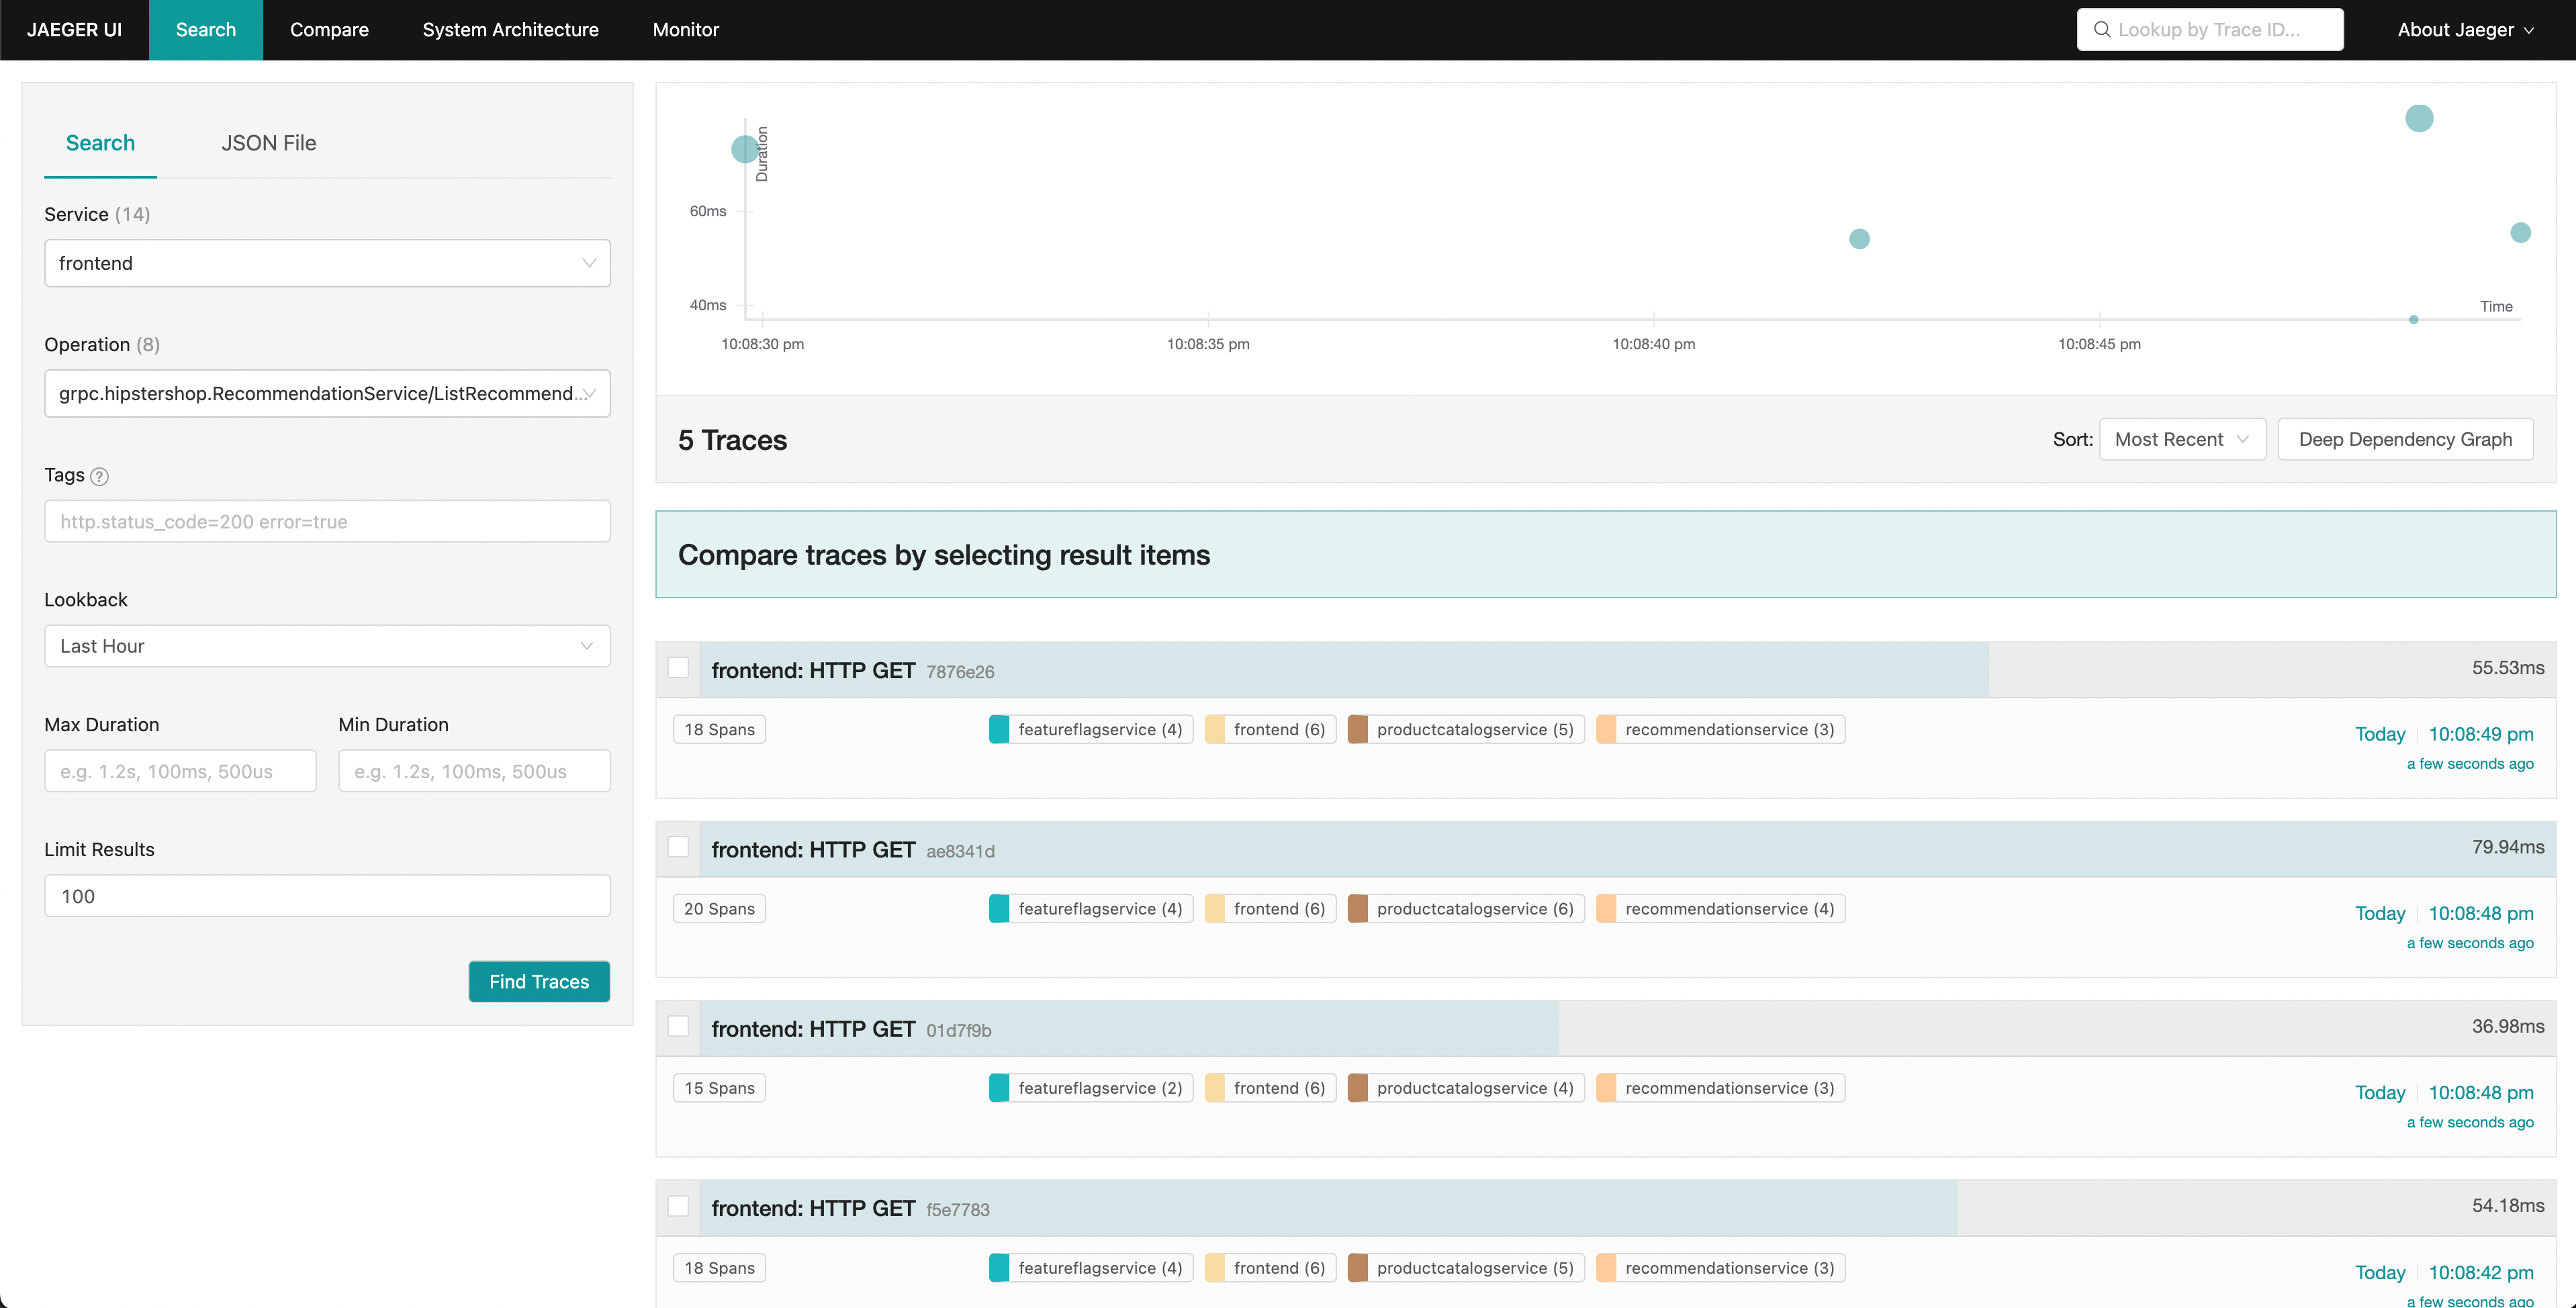Click the scatter dot next to the Duration axis label

click(x=744, y=150)
